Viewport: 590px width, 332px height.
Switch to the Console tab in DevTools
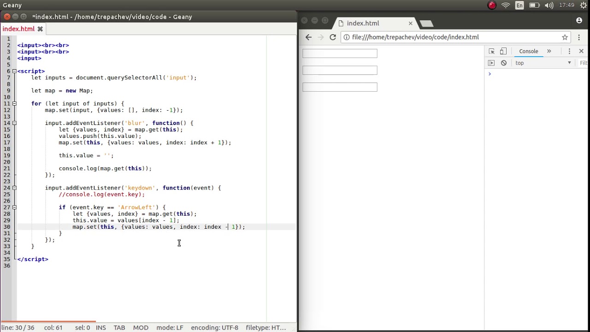point(529,51)
